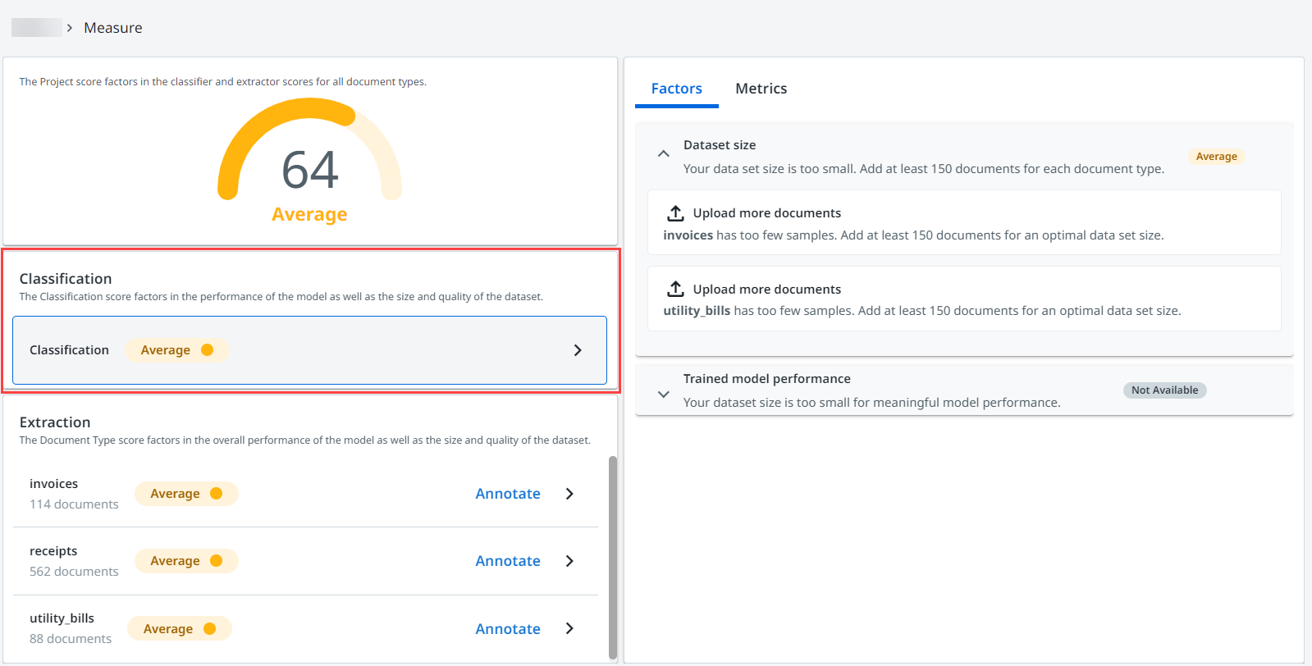Click the breadcrumb separator arrow before Measure
The height and width of the screenshot is (666, 1312).
point(70,28)
